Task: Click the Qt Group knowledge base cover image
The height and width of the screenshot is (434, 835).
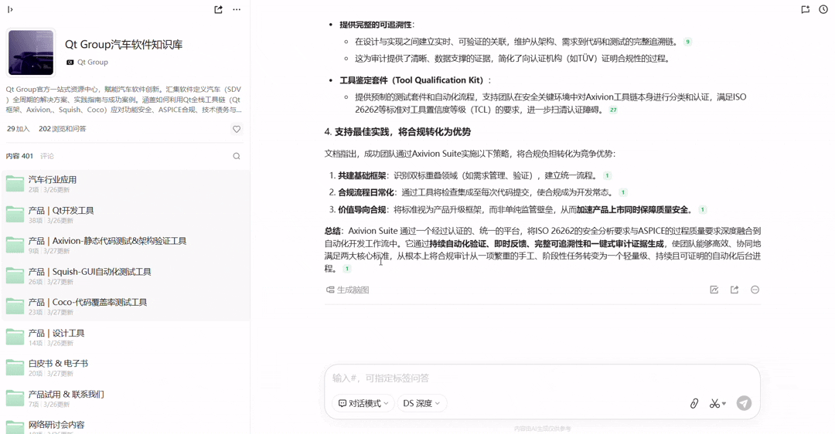Action: (31, 53)
